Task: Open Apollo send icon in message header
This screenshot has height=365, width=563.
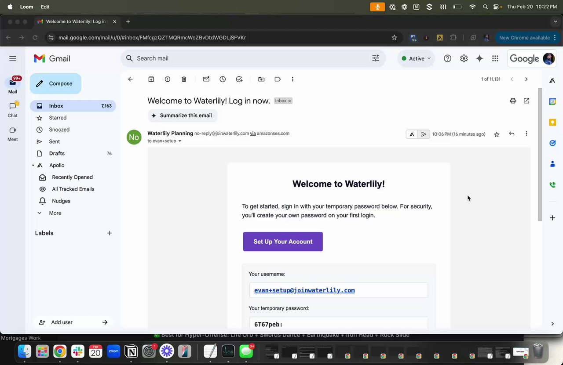Action: click(x=424, y=134)
